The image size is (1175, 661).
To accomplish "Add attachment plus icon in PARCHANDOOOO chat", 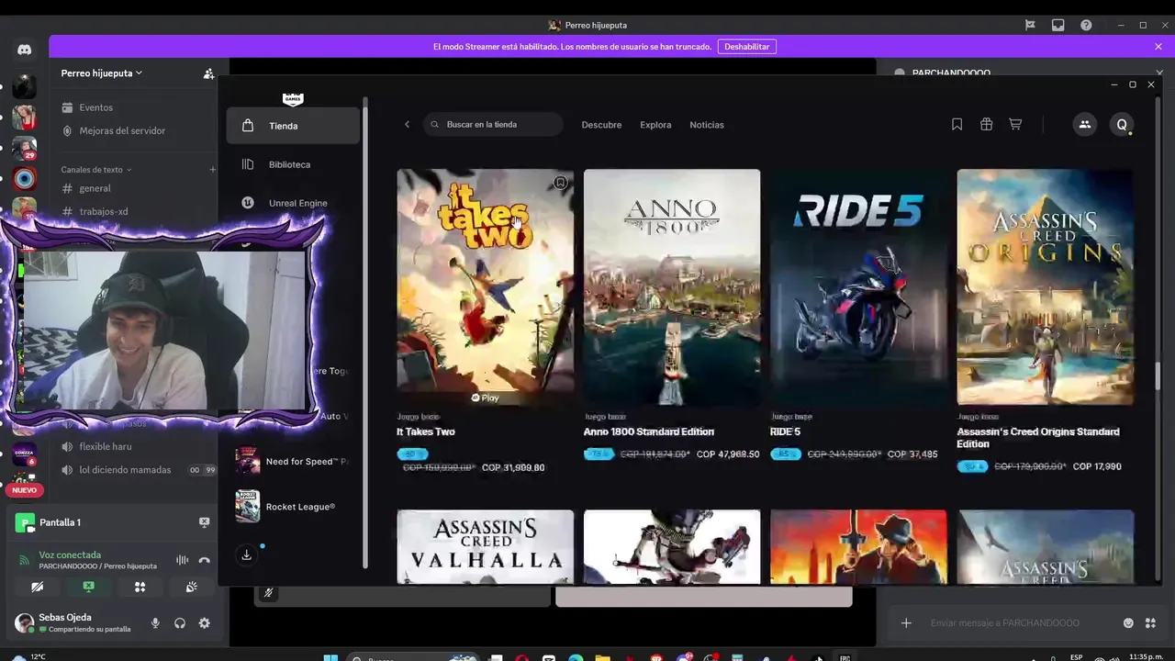I will coord(906,623).
